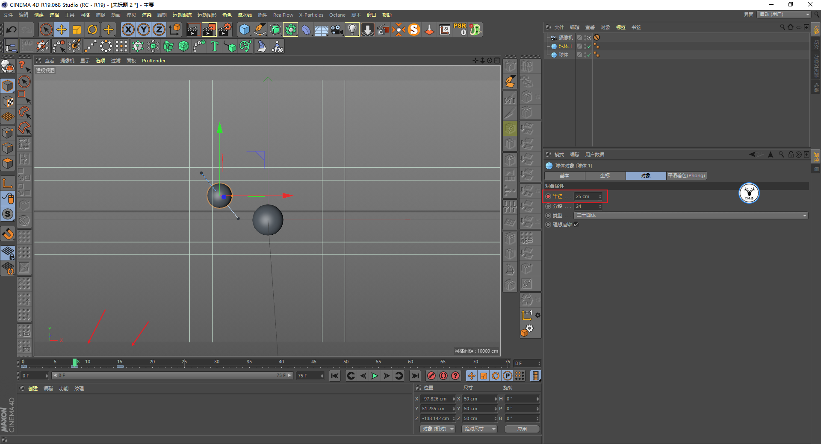This screenshot has height=444, width=821.
Task: Open the Octane menu
Action: pos(337,15)
